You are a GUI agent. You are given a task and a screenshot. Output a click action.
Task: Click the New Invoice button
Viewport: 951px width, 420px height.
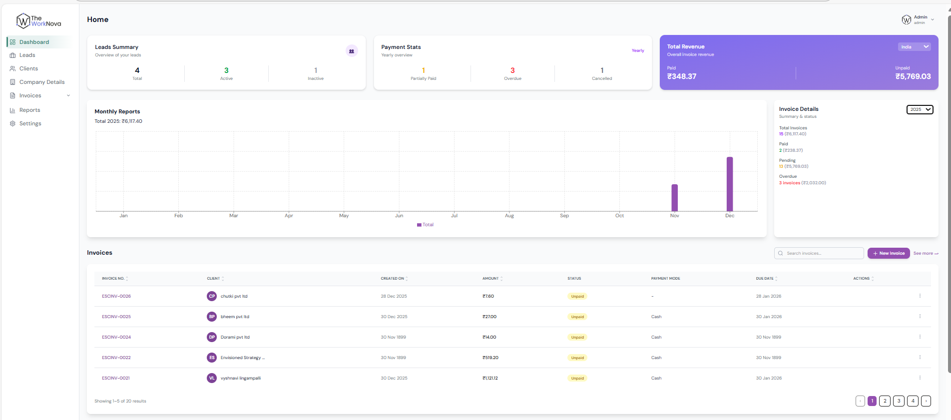pyautogui.click(x=888, y=253)
